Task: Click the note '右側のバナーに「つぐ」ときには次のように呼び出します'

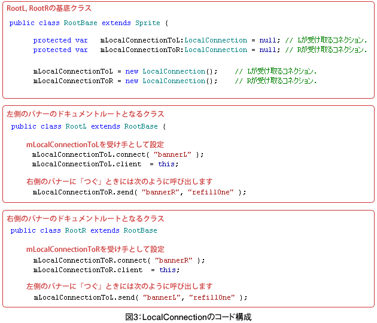Action: pos(120,181)
